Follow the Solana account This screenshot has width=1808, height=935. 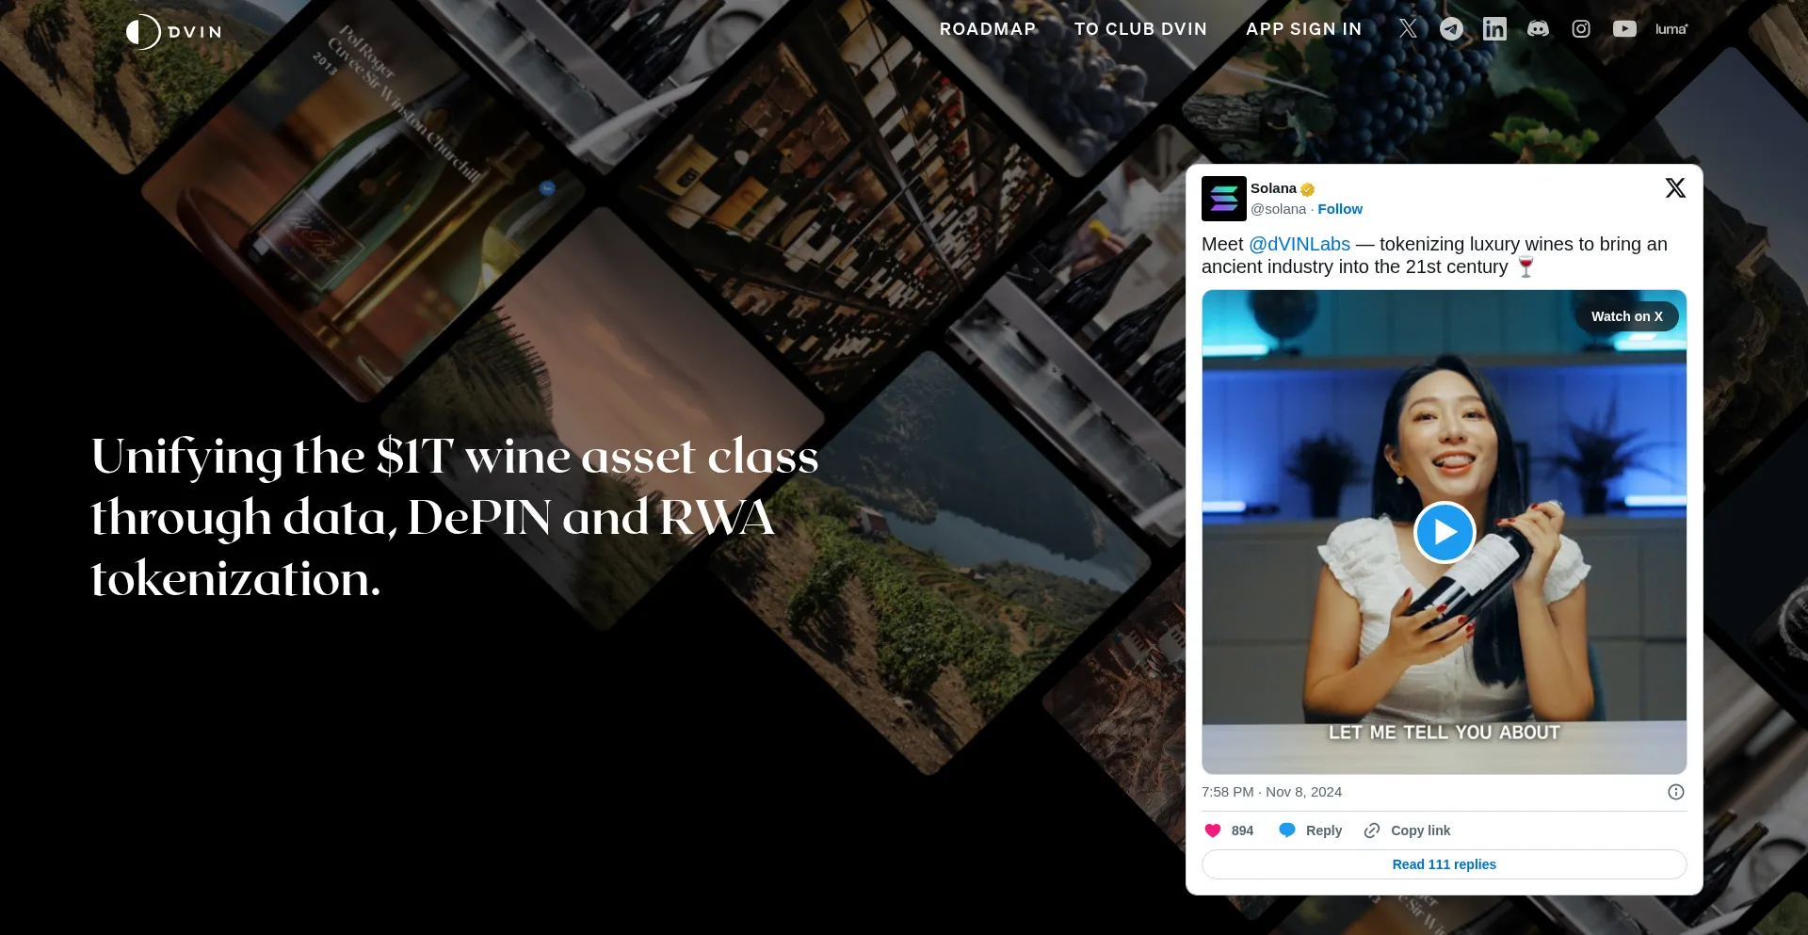[x=1340, y=209]
